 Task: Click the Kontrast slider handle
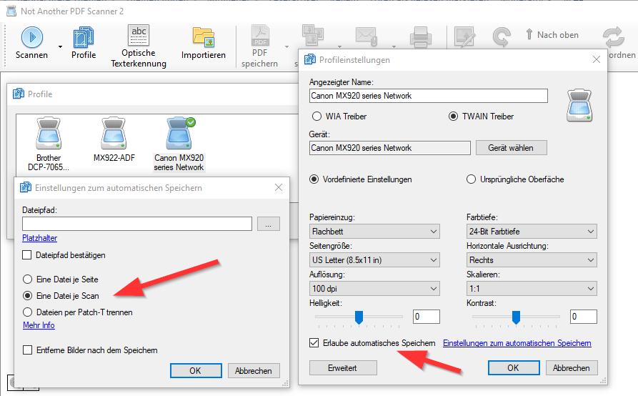pos(516,317)
